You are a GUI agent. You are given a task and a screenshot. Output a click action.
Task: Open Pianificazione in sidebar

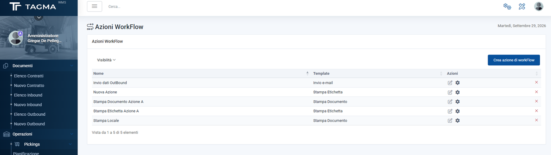coord(26,153)
